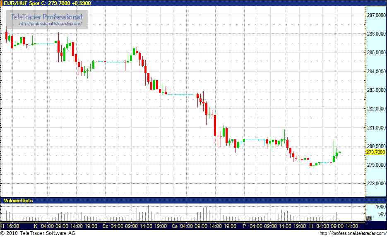Click the final 14:00 label on time axis
This screenshot has width=387, height=237.
[x=352, y=226]
